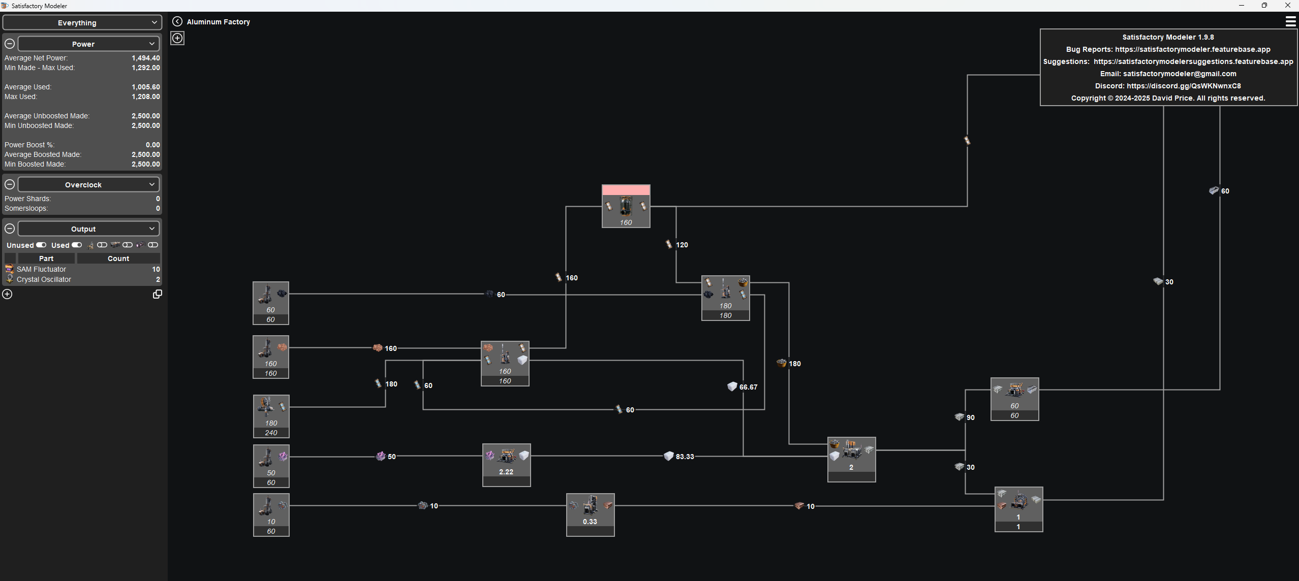Click the water flow label 180
Image resolution: width=1299 pixels, height=581 pixels.
pos(391,384)
